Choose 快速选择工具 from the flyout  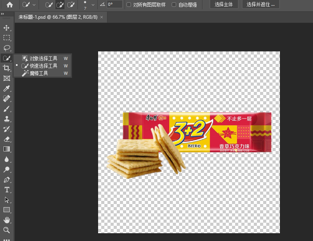[x=42, y=66]
